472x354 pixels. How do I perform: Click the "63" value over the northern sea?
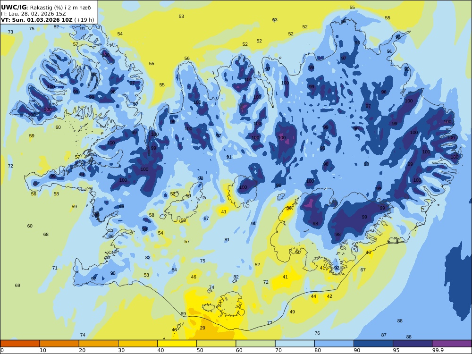(x=275, y=19)
